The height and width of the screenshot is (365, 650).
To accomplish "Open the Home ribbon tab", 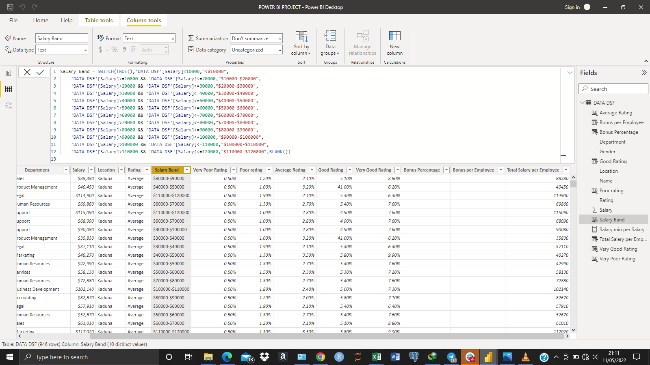I will click(40, 20).
